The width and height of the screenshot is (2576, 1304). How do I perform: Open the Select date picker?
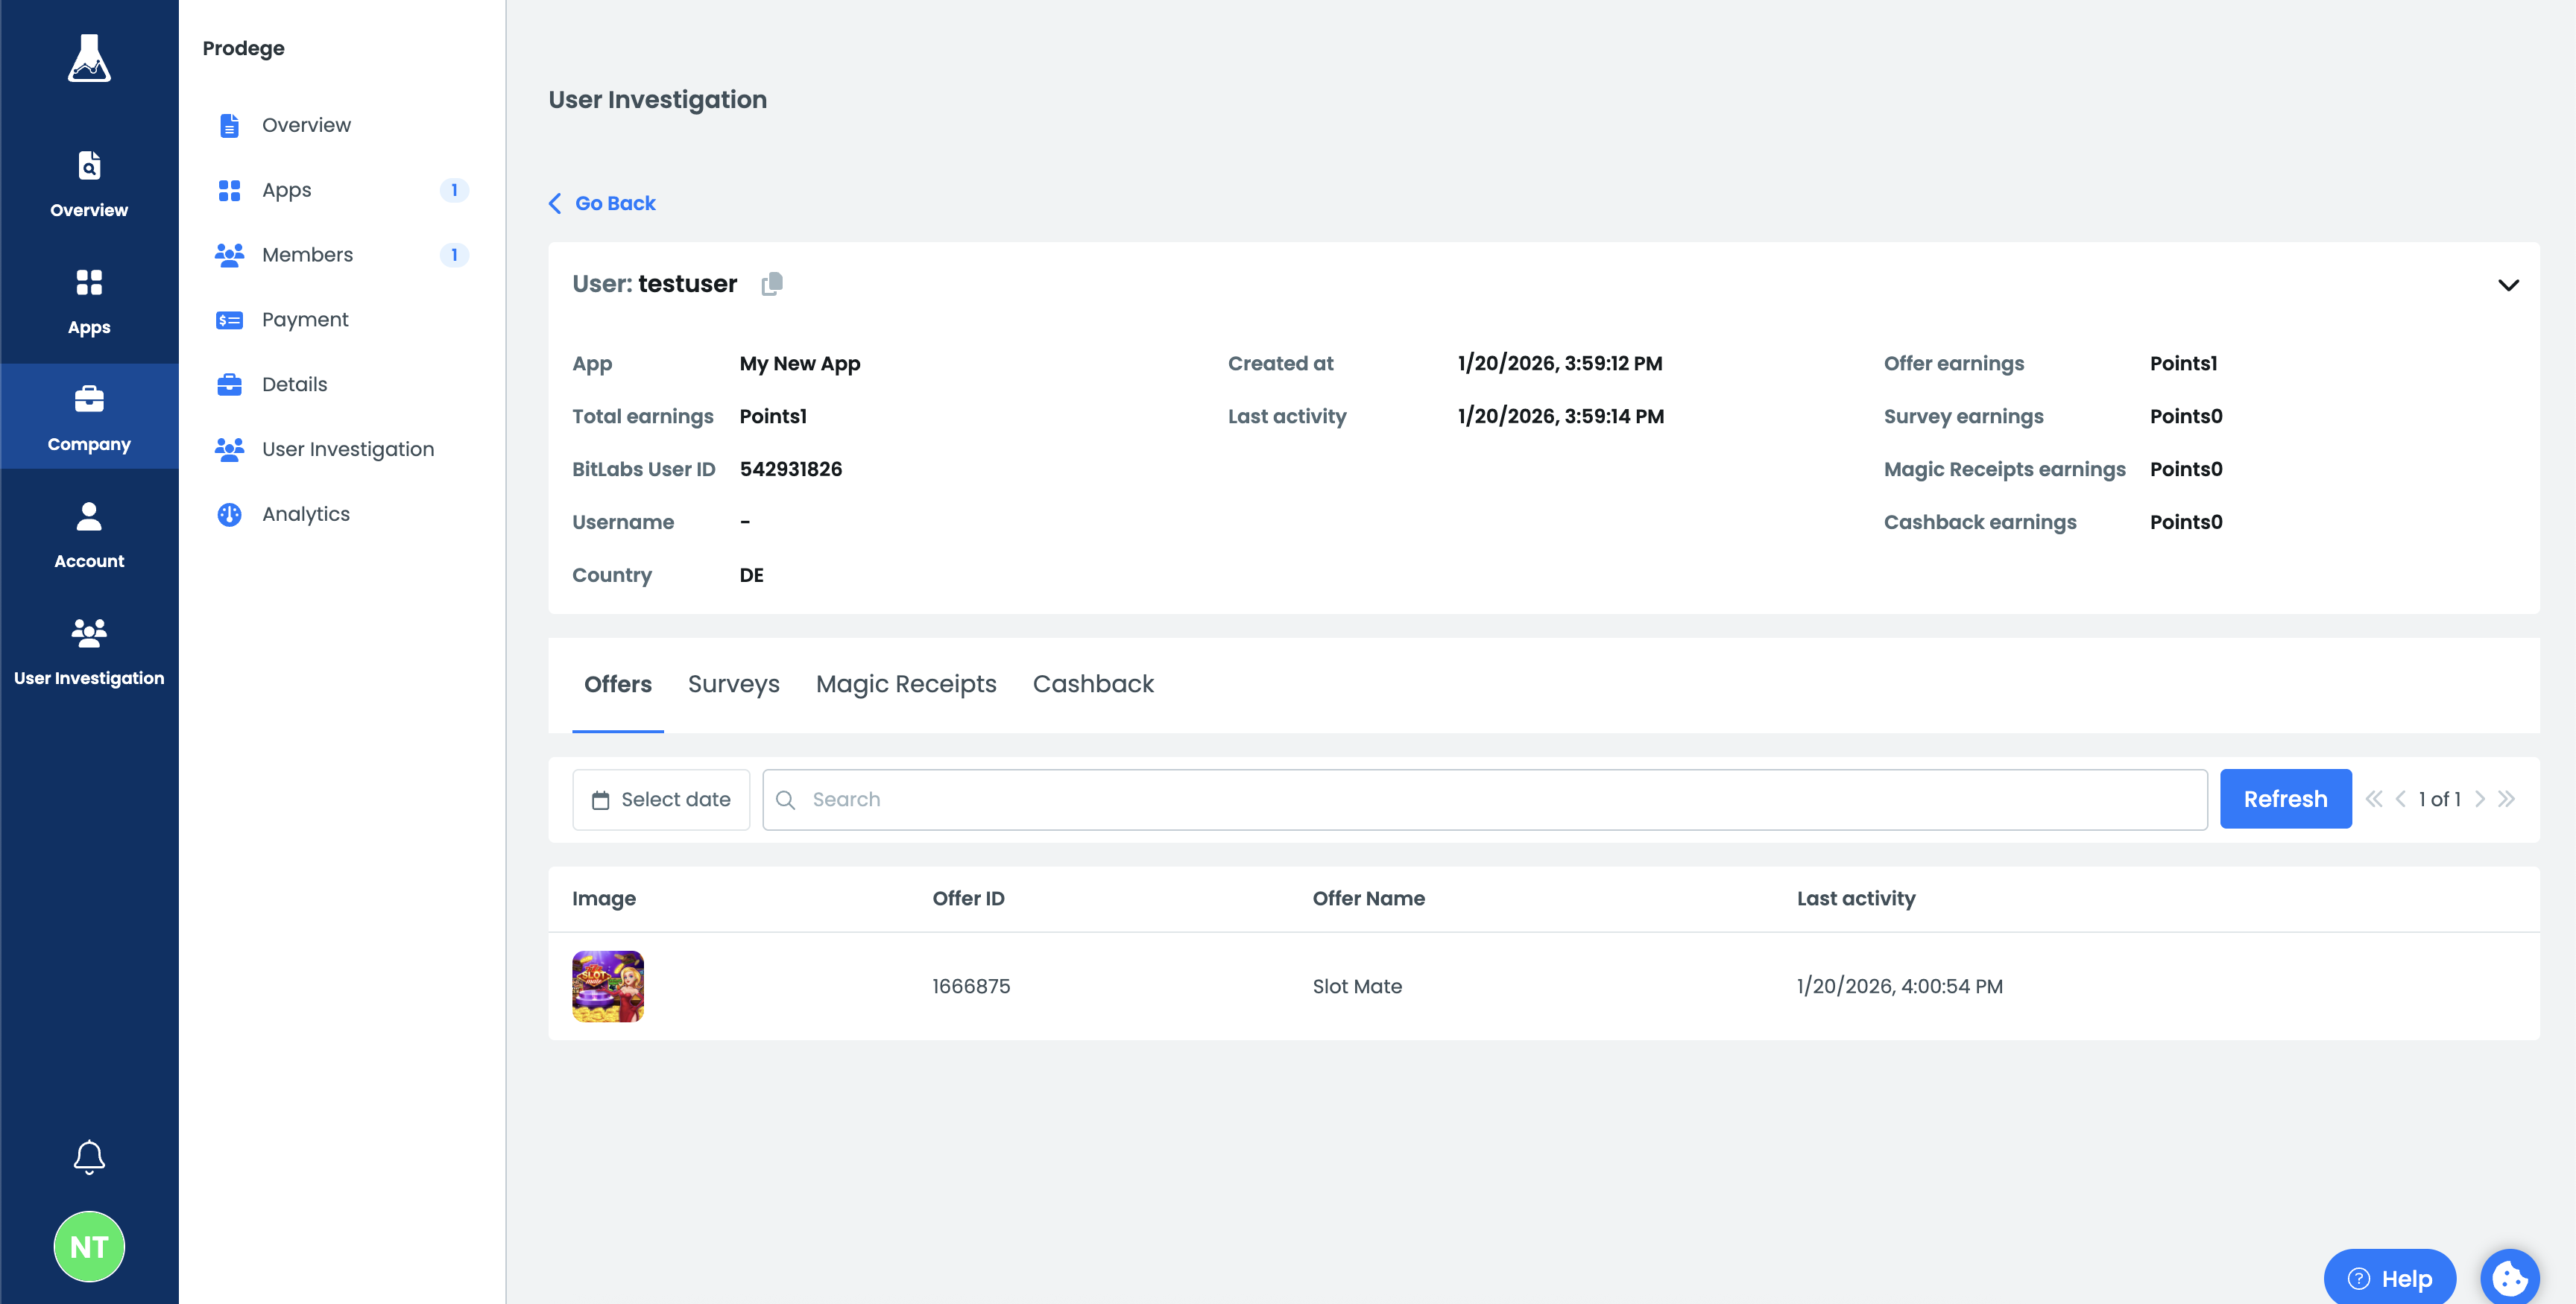pos(661,799)
